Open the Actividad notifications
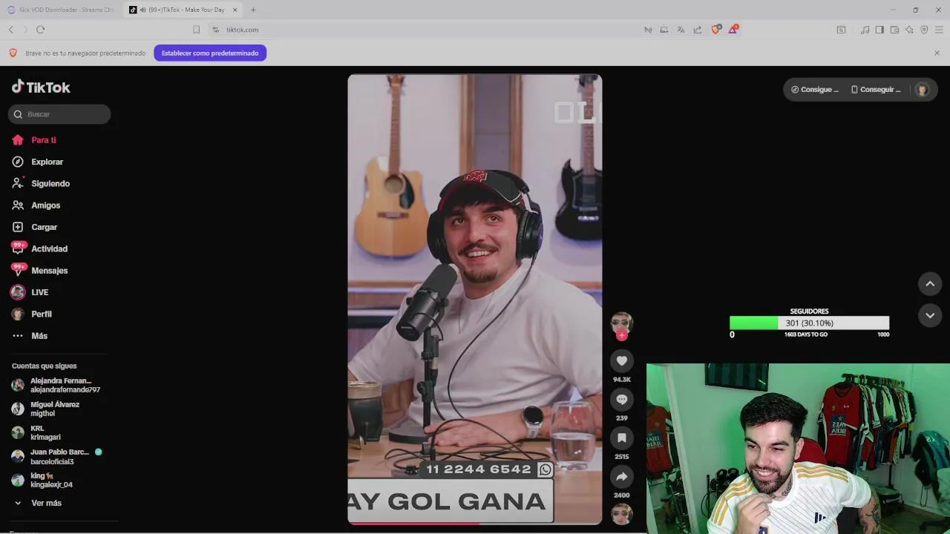 click(x=40, y=248)
